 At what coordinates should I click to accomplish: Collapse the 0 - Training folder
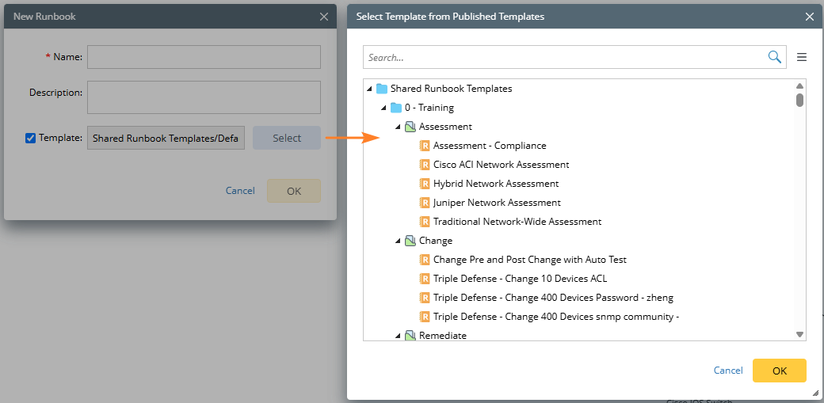point(383,108)
